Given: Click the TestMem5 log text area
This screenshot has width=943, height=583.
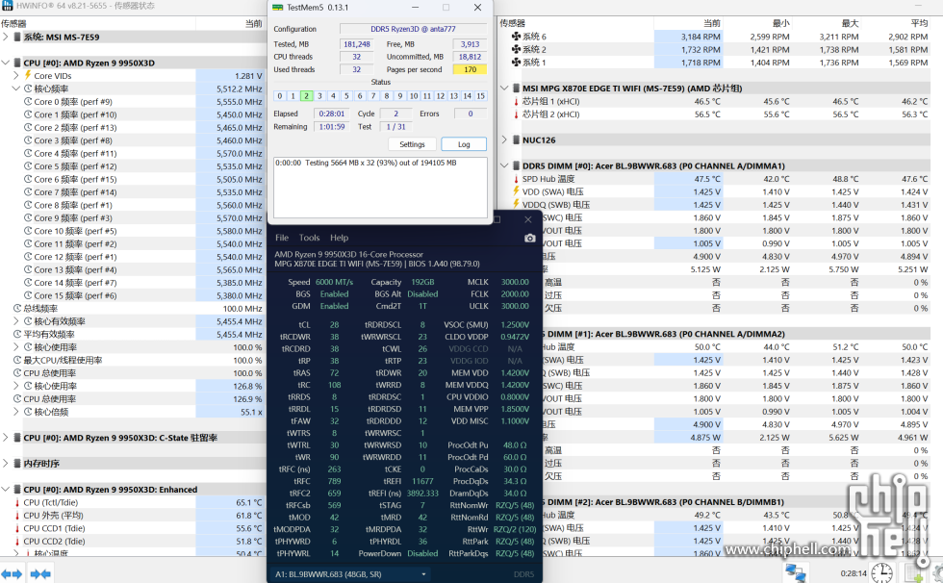Looking at the screenshot, I should pos(380,187).
